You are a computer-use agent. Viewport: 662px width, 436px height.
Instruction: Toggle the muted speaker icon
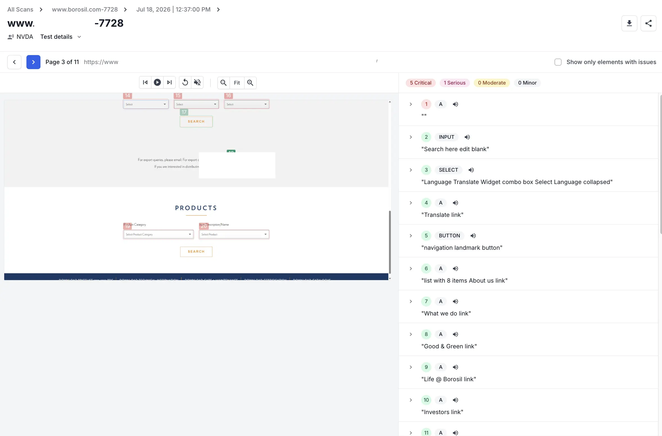pos(197,83)
